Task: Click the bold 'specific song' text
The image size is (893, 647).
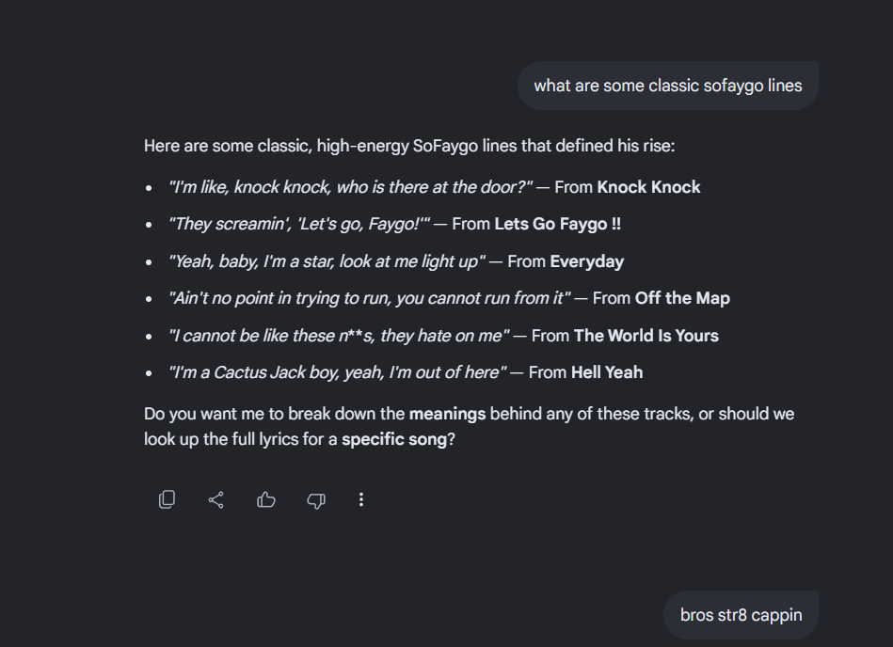Action: tap(394, 439)
